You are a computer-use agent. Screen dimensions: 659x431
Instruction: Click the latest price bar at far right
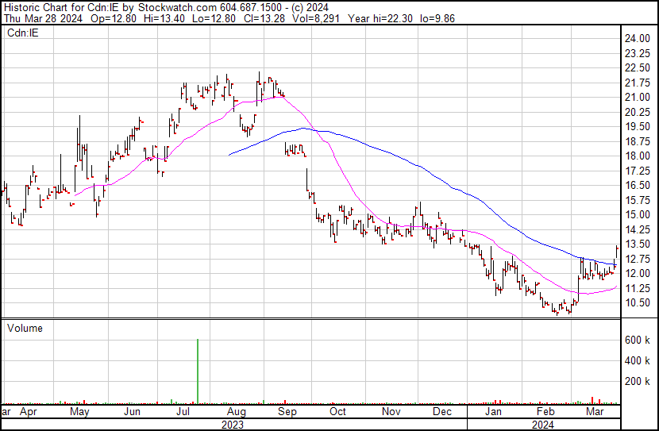pos(617,252)
